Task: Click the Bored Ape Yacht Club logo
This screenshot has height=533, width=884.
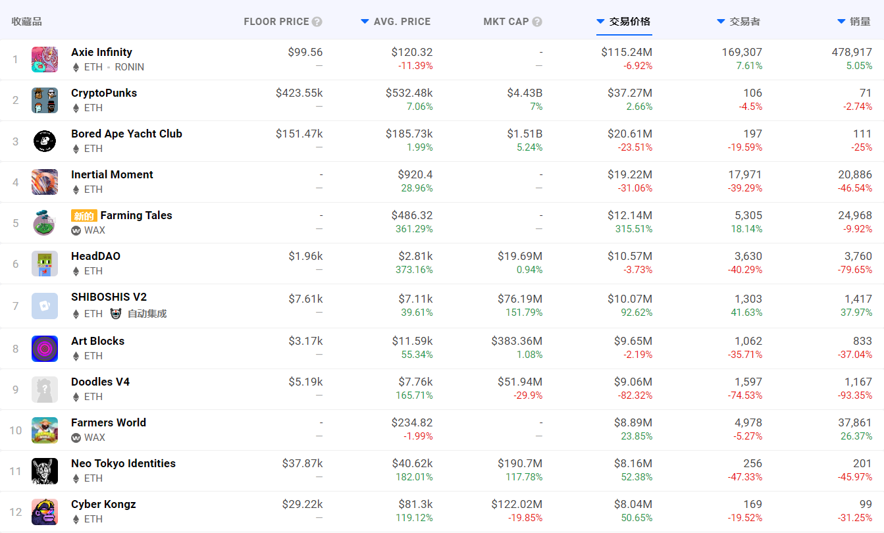Action: [x=45, y=141]
